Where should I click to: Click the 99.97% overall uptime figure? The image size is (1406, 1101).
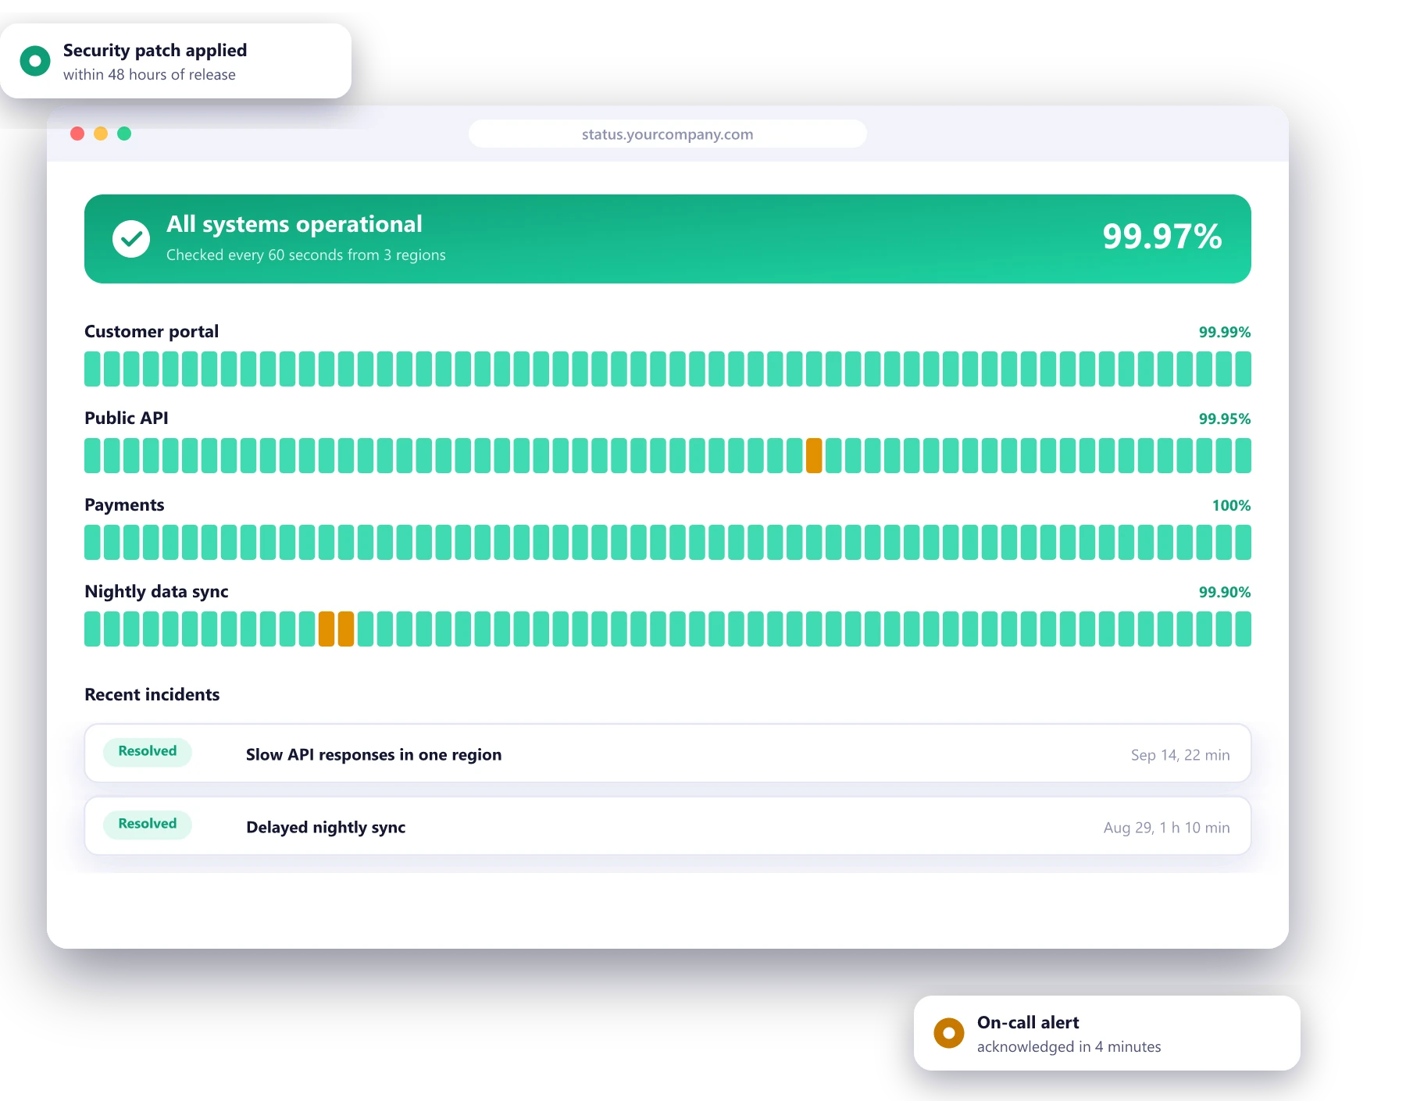coord(1162,237)
